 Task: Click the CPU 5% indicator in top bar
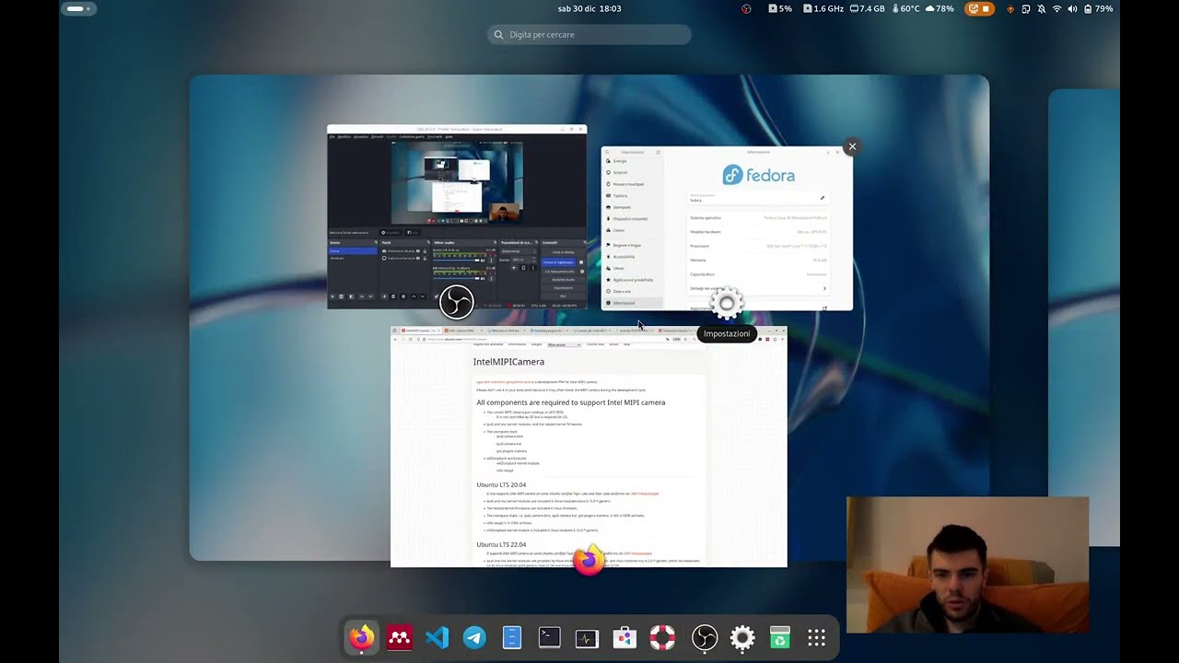click(x=780, y=9)
